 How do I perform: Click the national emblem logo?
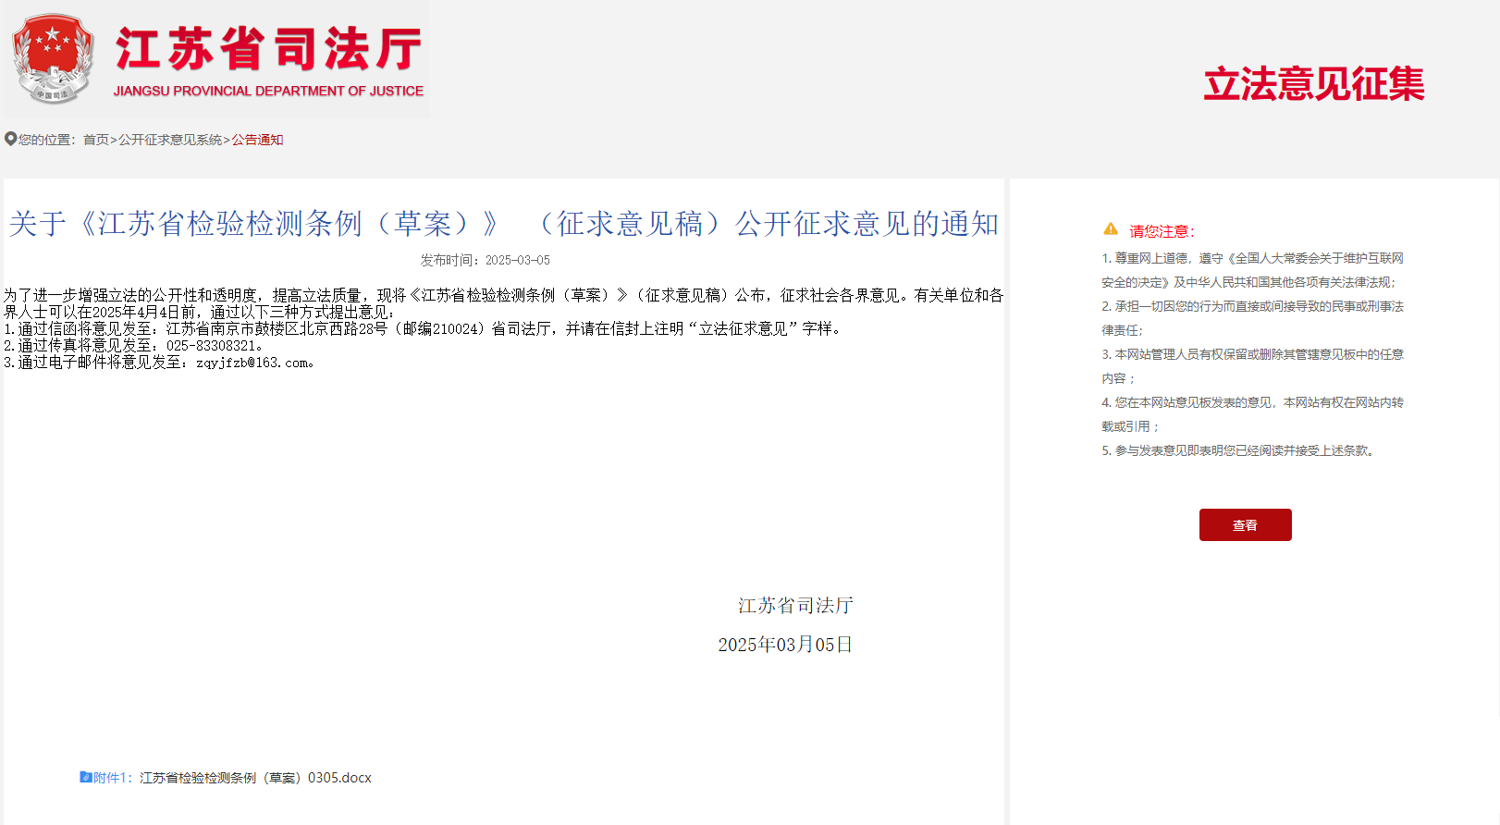pos(53,57)
